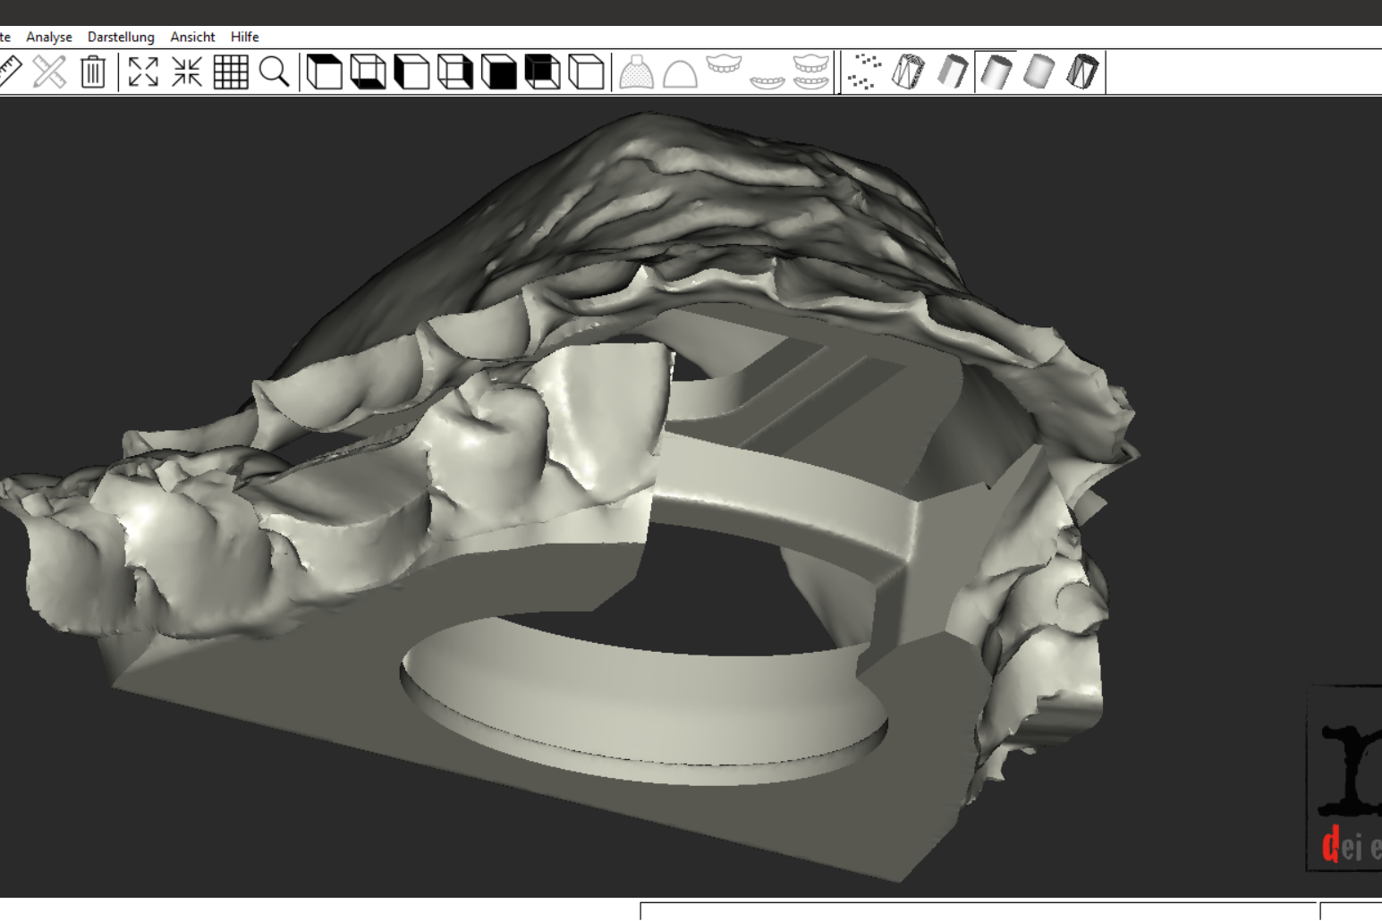Enable wireframe mesh rendering mode
The height and width of the screenshot is (921, 1382).
(x=908, y=72)
